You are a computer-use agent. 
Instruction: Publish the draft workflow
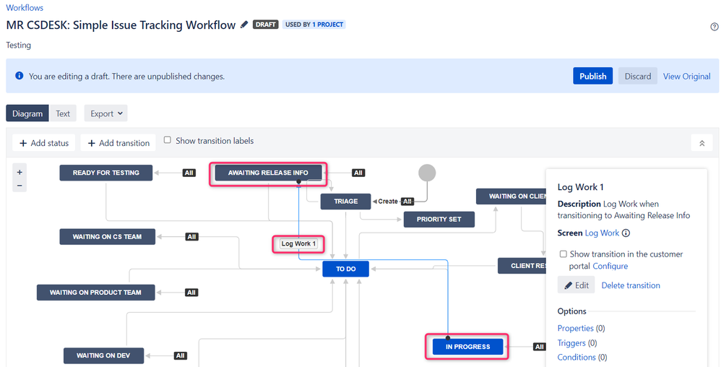[x=592, y=76]
